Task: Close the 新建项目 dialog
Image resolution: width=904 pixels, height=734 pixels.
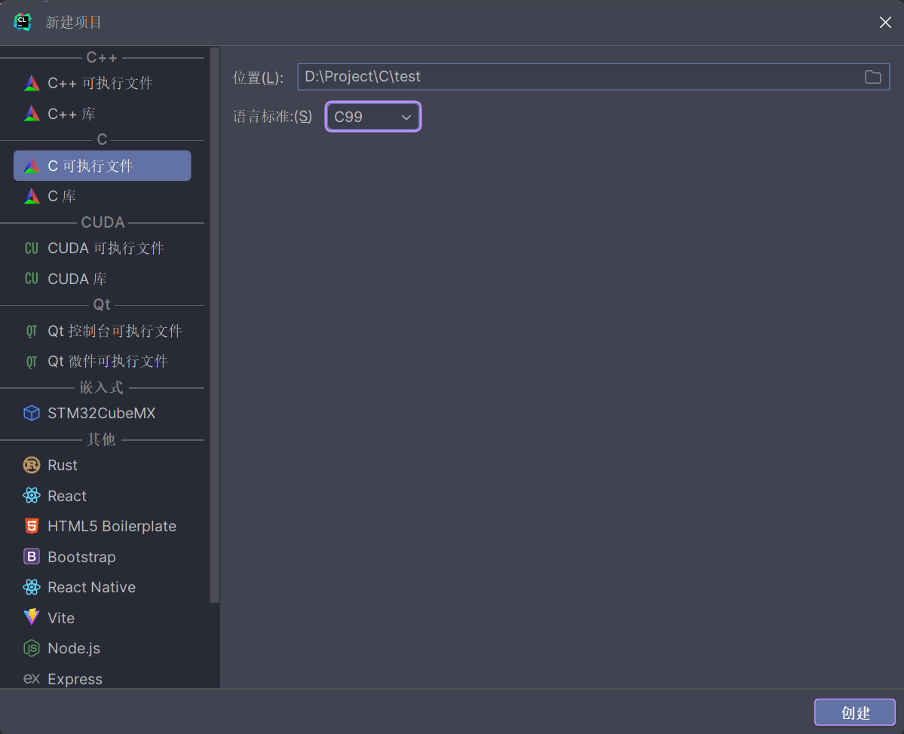Action: (885, 23)
